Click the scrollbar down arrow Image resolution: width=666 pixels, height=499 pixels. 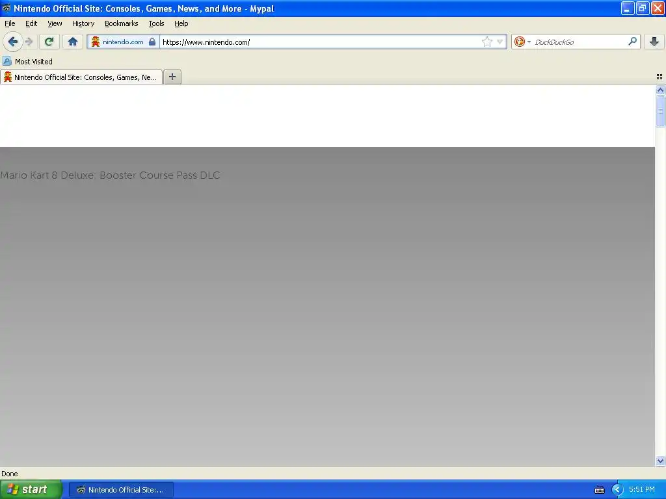click(660, 461)
